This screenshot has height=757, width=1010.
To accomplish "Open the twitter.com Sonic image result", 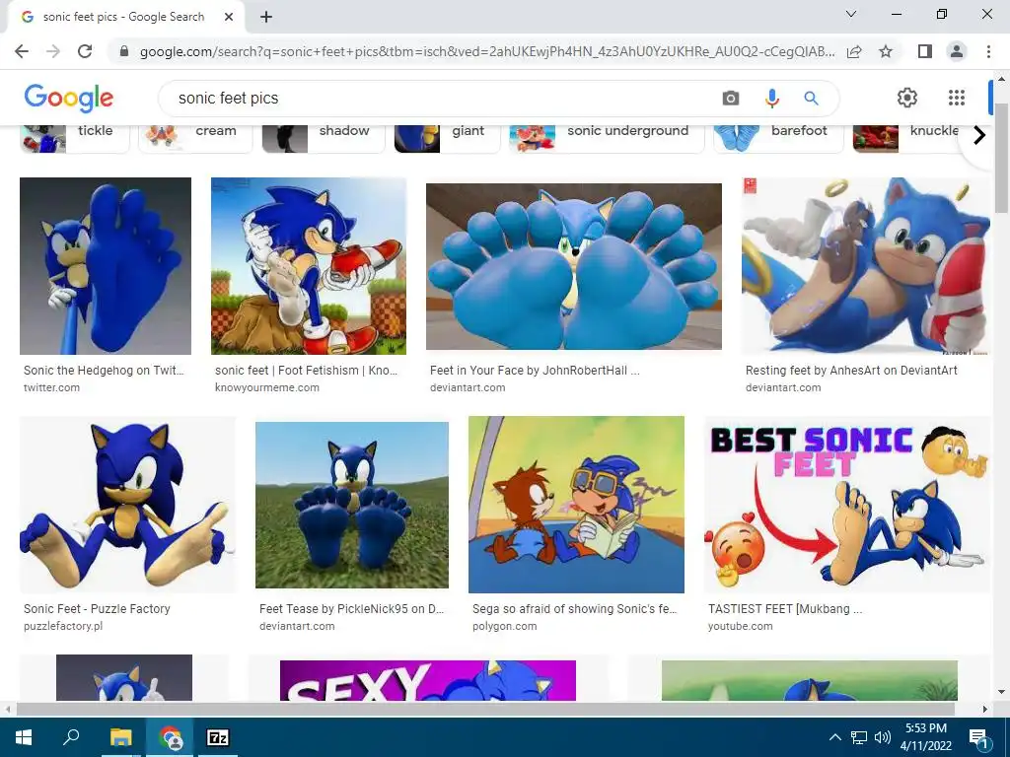I will click(x=106, y=266).
